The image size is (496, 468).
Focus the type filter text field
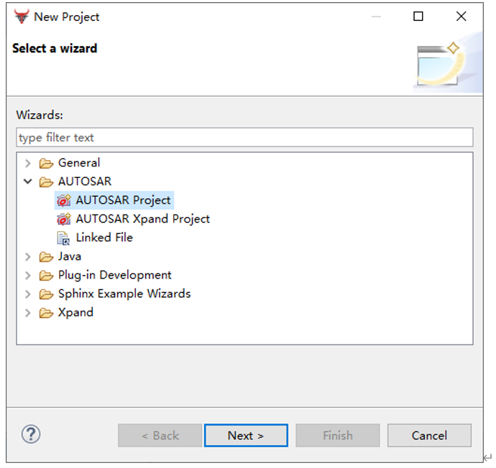244,137
